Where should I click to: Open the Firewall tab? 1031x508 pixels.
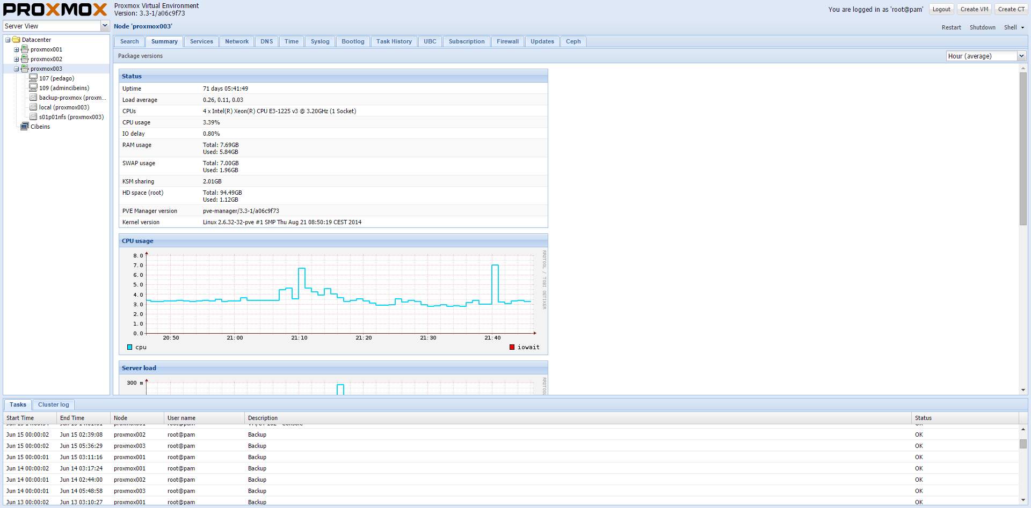click(507, 41)
